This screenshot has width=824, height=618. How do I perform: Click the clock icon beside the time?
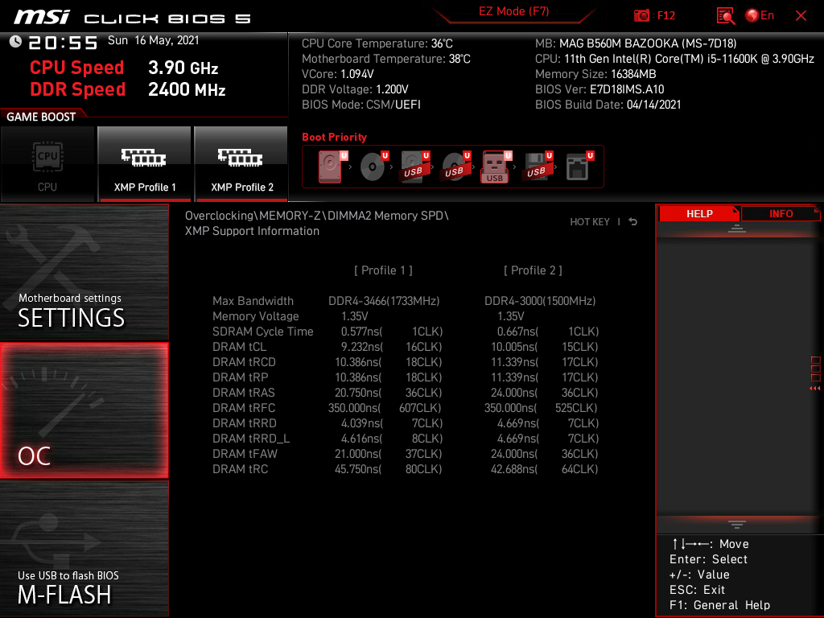[x=16, y=41]
